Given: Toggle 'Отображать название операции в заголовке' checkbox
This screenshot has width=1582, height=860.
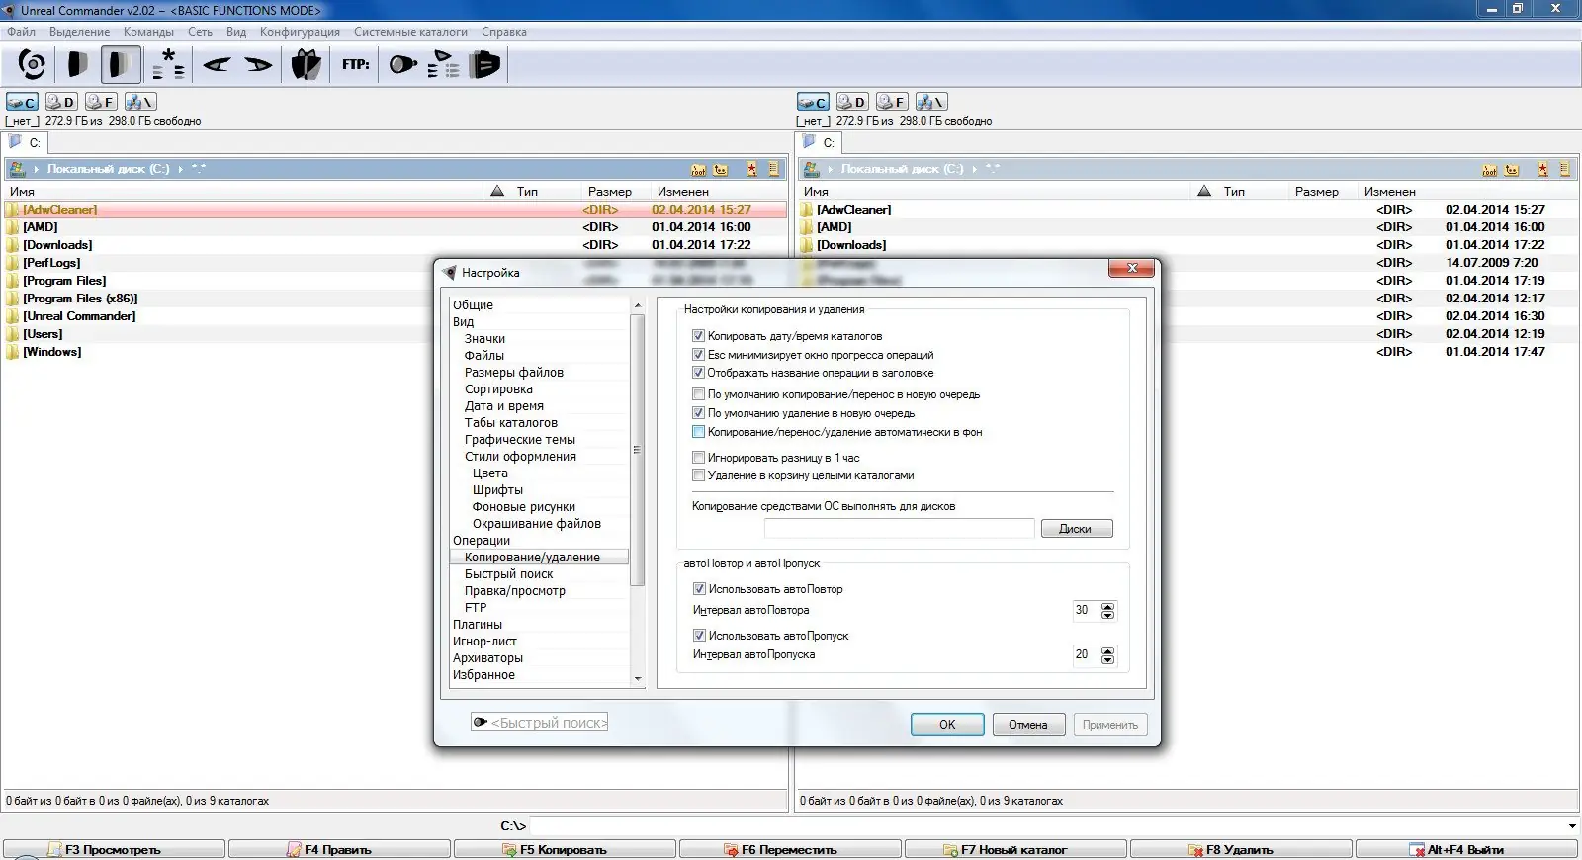Looking at the screenshot, I should [699, 373].
